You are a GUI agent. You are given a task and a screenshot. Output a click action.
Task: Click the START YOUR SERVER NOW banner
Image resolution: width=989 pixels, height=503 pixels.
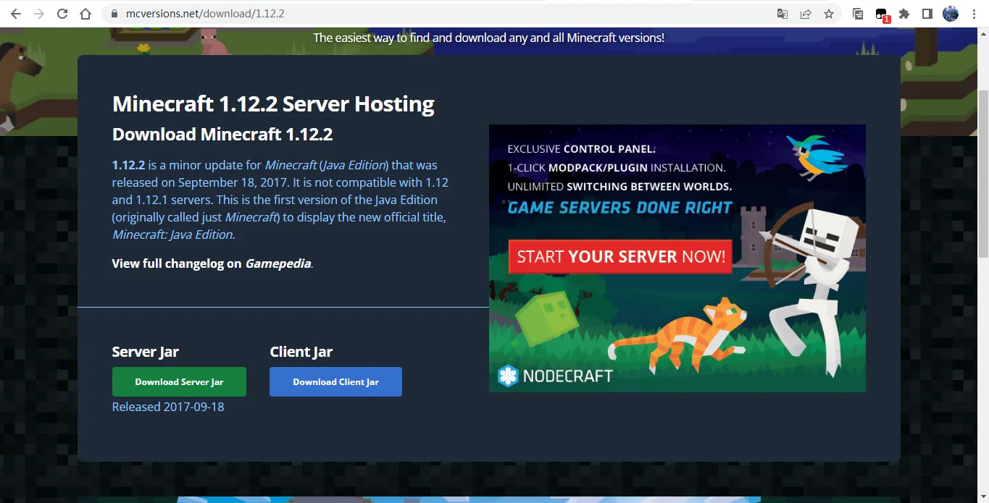620,257
